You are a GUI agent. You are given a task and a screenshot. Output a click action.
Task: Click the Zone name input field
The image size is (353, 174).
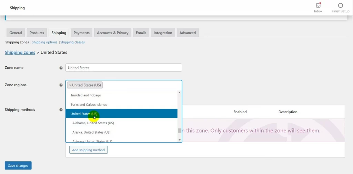pyautogui.click(x=124, y=68)
